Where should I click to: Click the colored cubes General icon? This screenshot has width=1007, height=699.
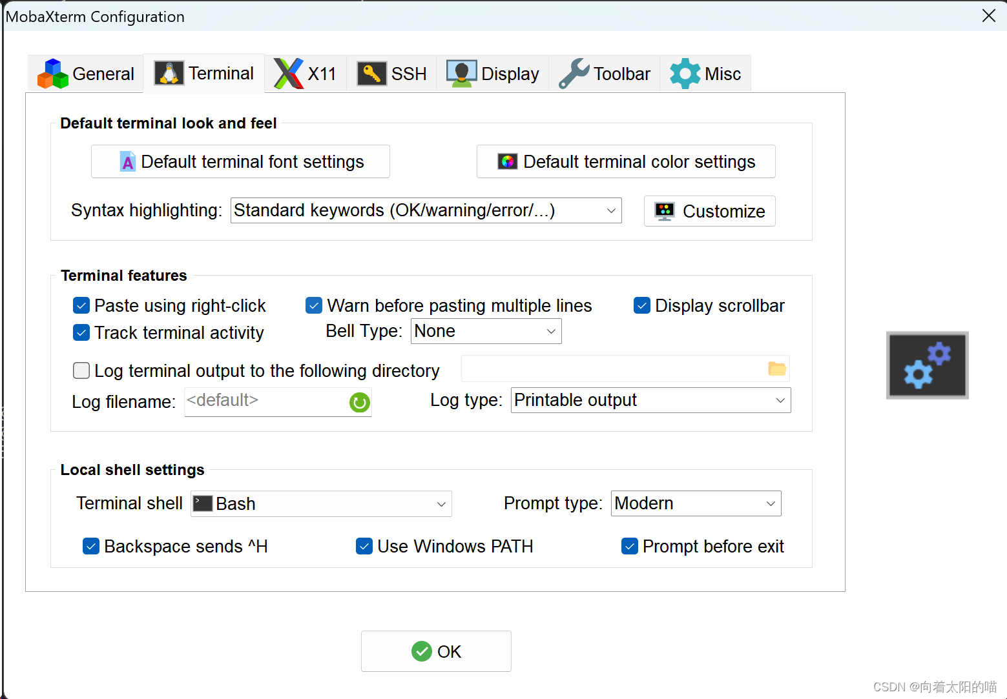tap(53, 74)
